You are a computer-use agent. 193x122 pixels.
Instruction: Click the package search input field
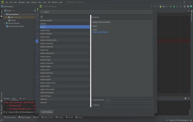[x=96, y=12]
